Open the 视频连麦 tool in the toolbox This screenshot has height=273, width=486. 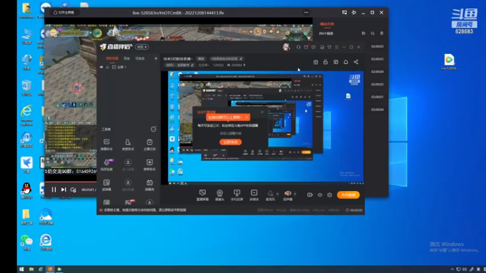(106, 164)
